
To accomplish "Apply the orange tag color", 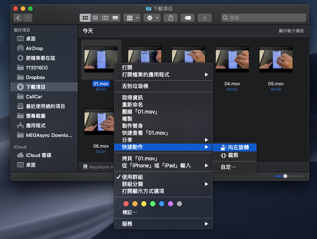I will pyautogui.click(x=135, y=204).
